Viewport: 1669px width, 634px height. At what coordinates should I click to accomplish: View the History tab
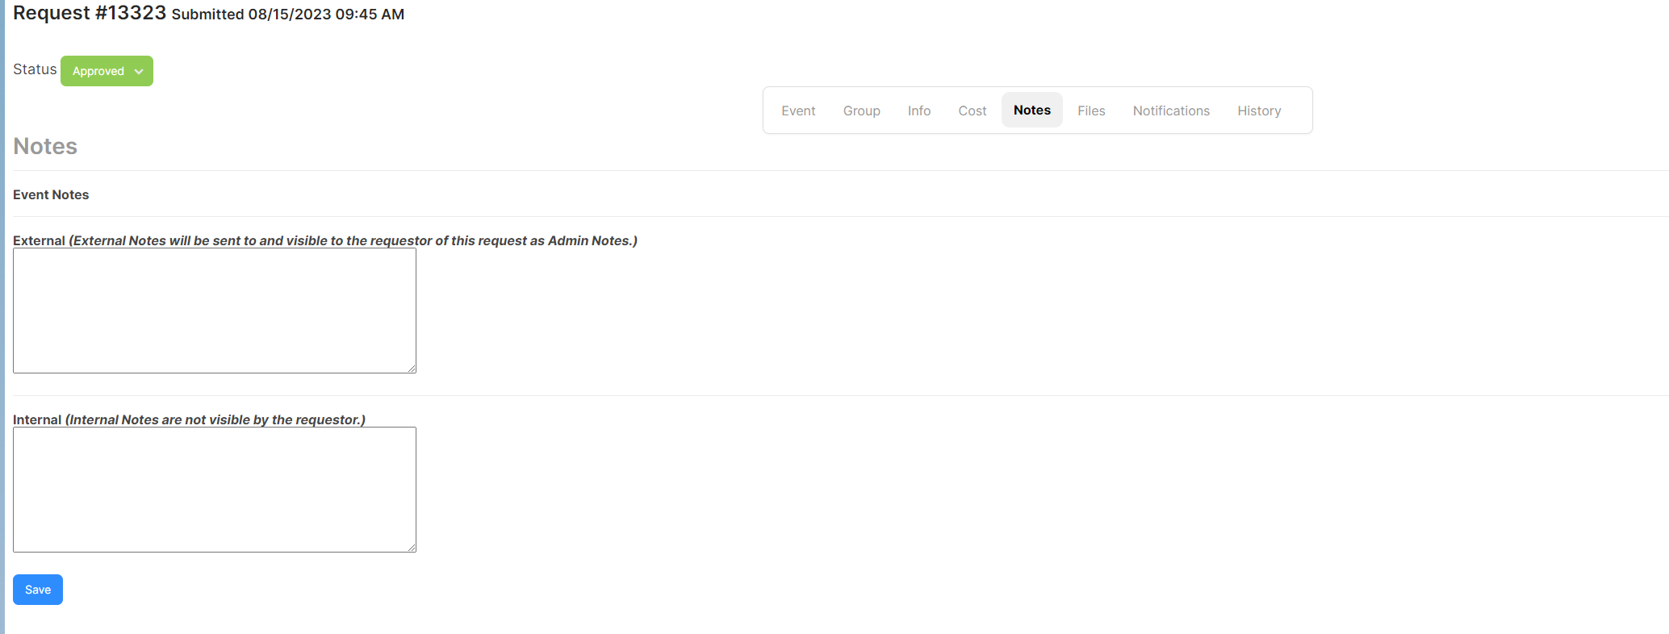pyautogui.click(x=1259, y=111)
